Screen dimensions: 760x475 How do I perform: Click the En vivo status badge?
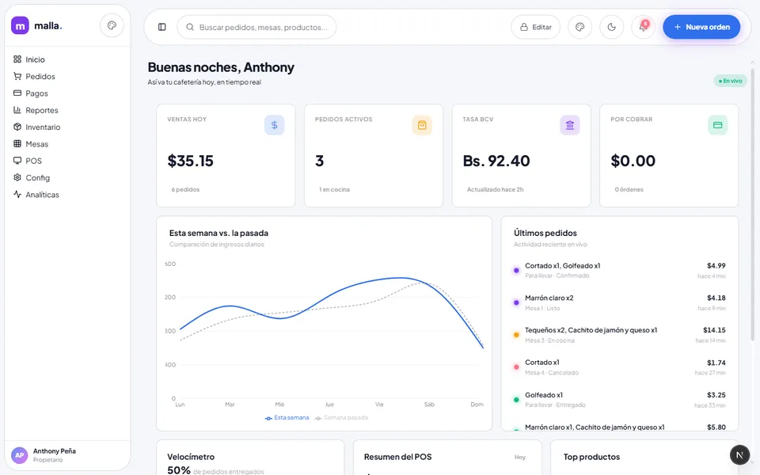(x=731, y=81)
